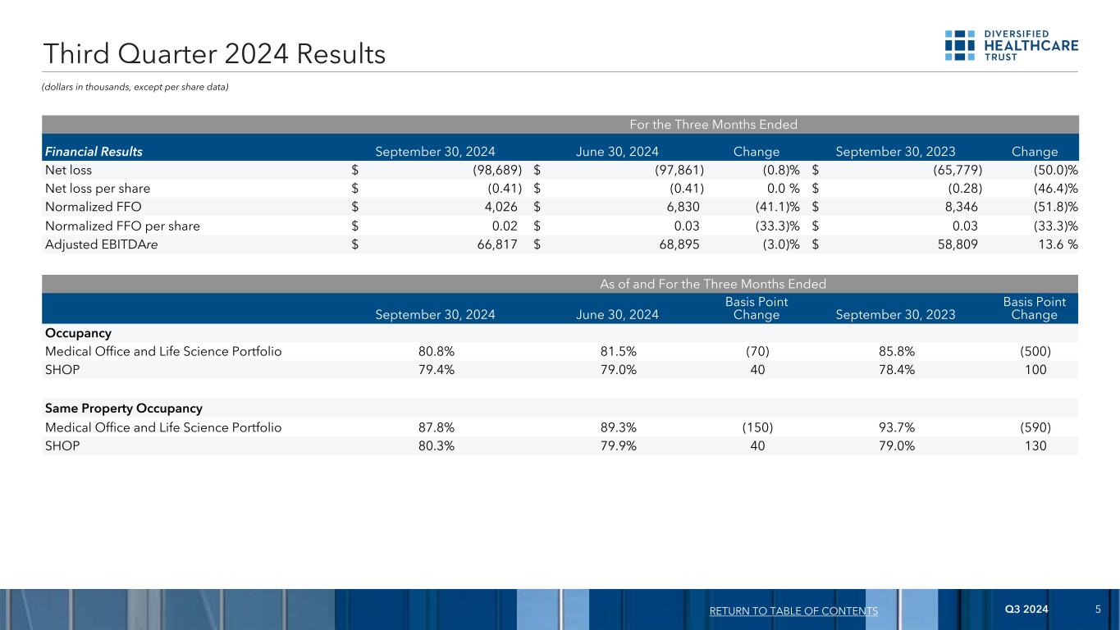Screen dimensions: 1120x630
Task: Click the Net loss row label
Action: click(67, 170)
